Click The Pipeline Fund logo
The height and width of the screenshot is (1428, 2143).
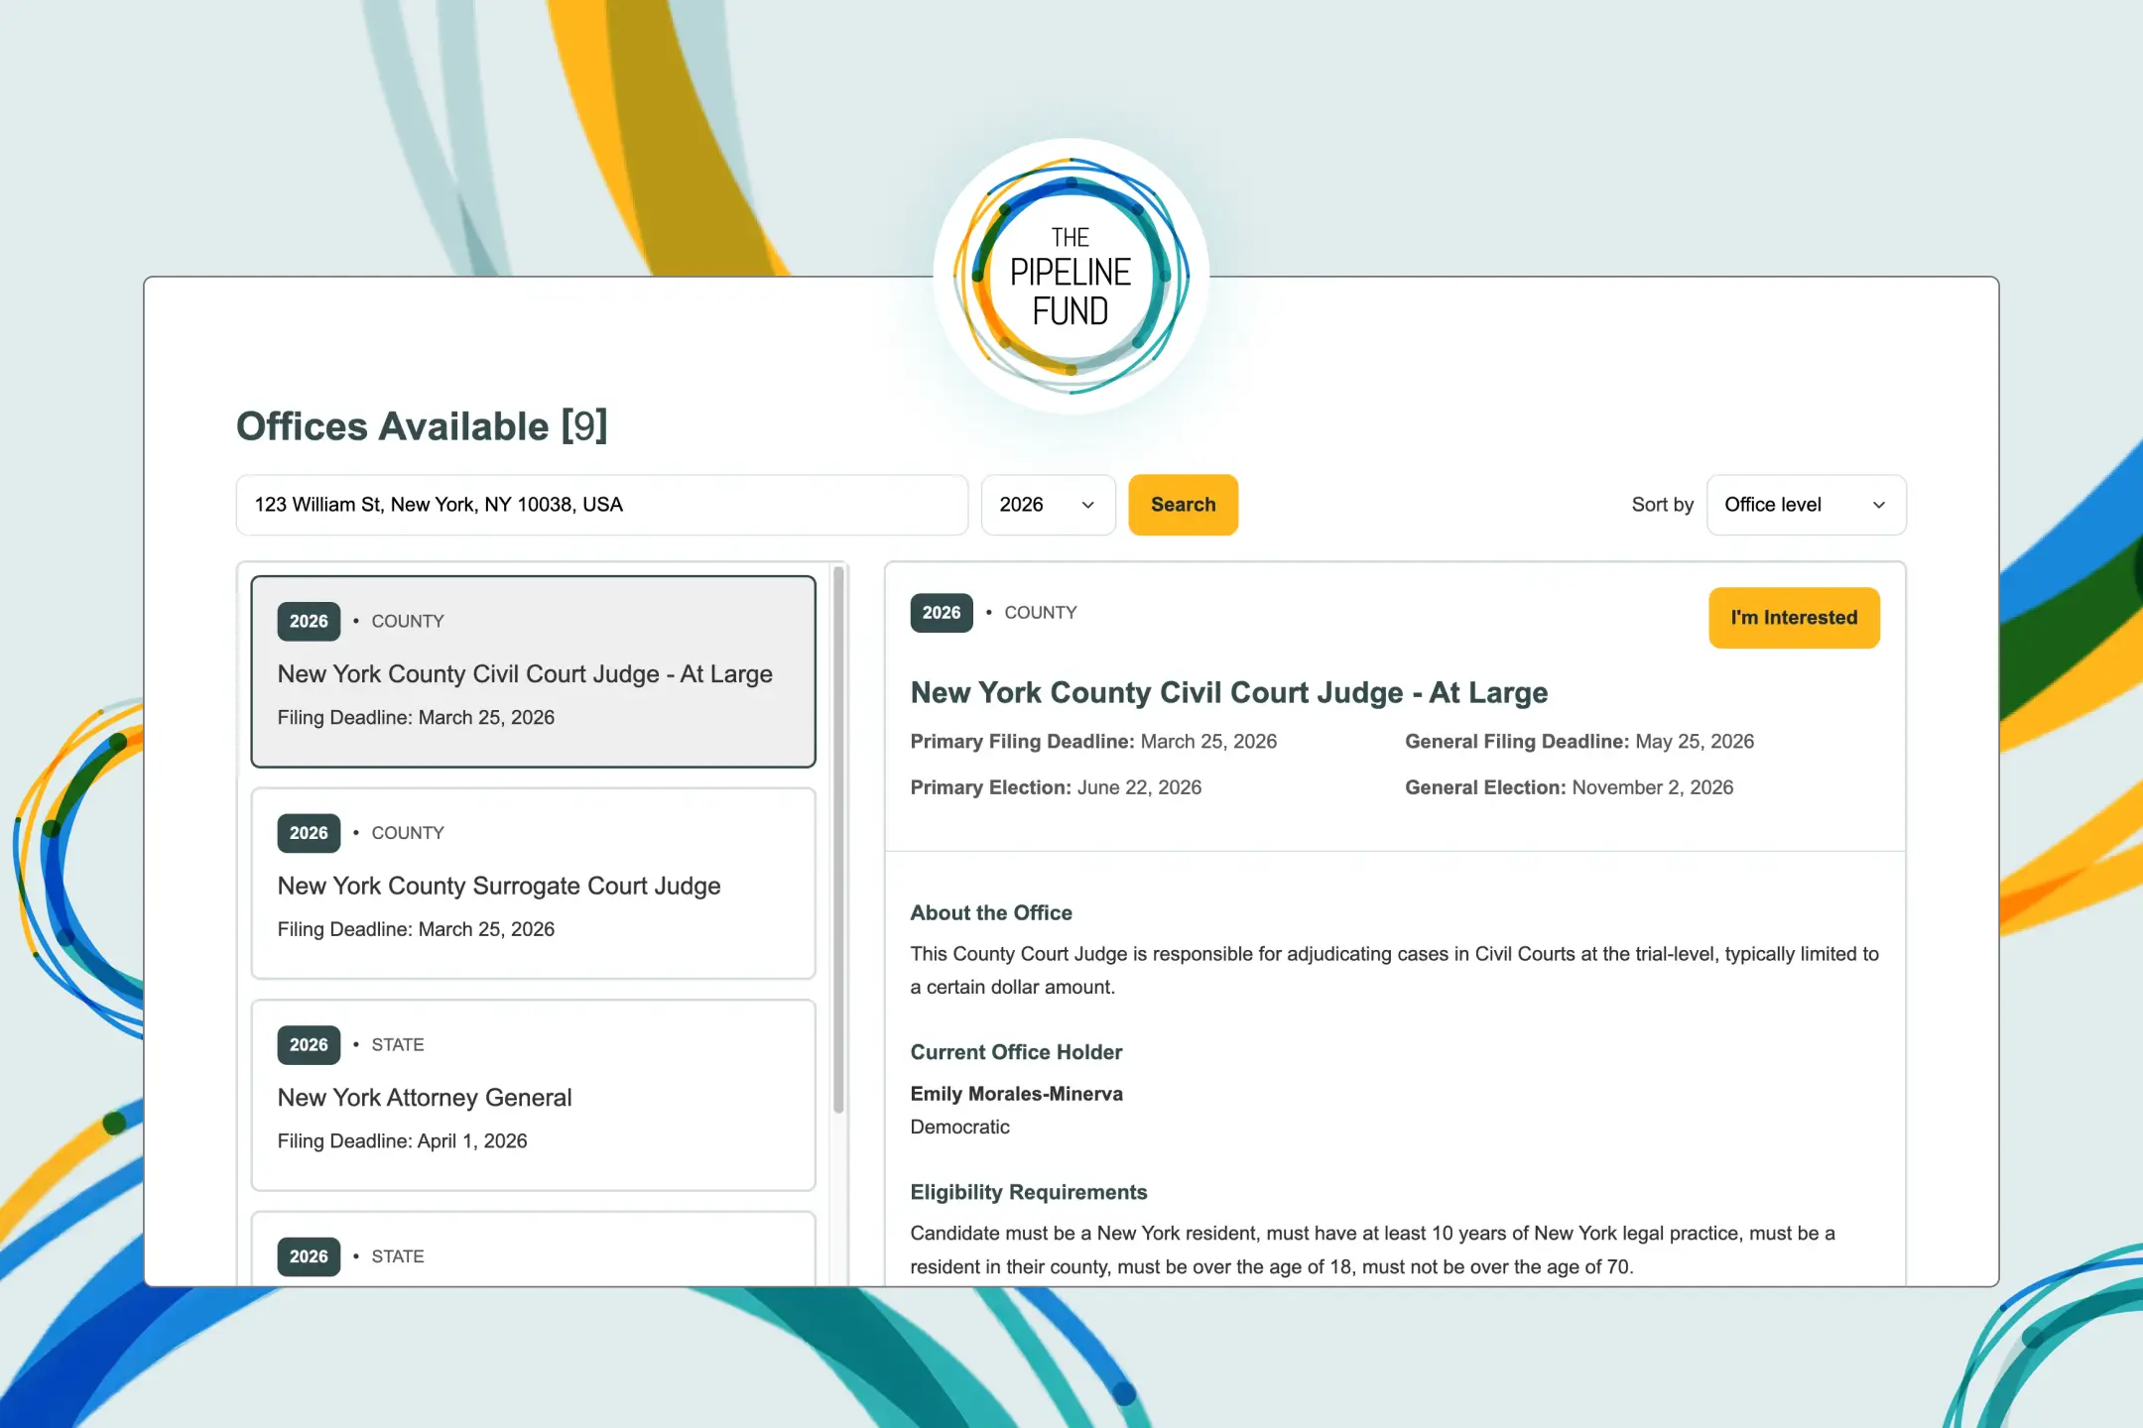[x=1071, y=275]
